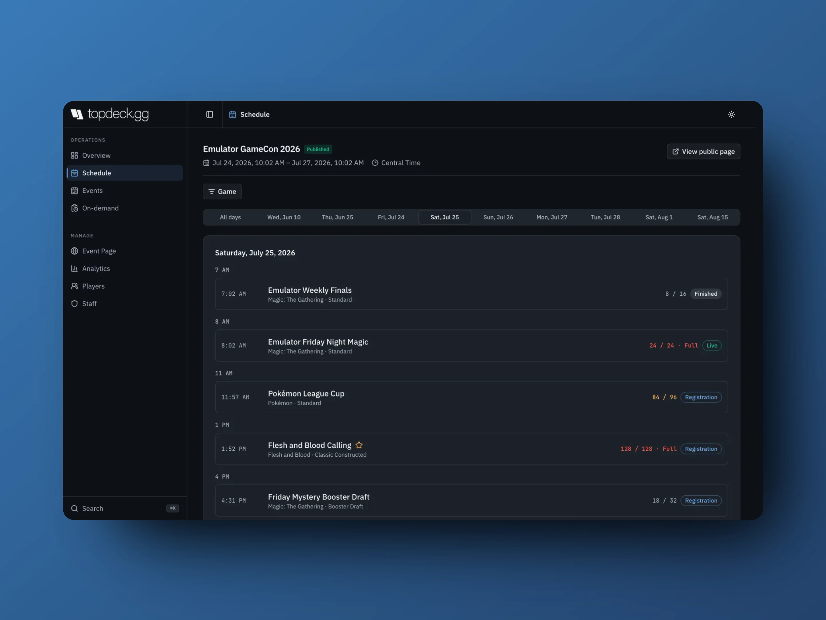Click the 4:31 PM start time
This screenshot has width=826, height=620.
233,500
